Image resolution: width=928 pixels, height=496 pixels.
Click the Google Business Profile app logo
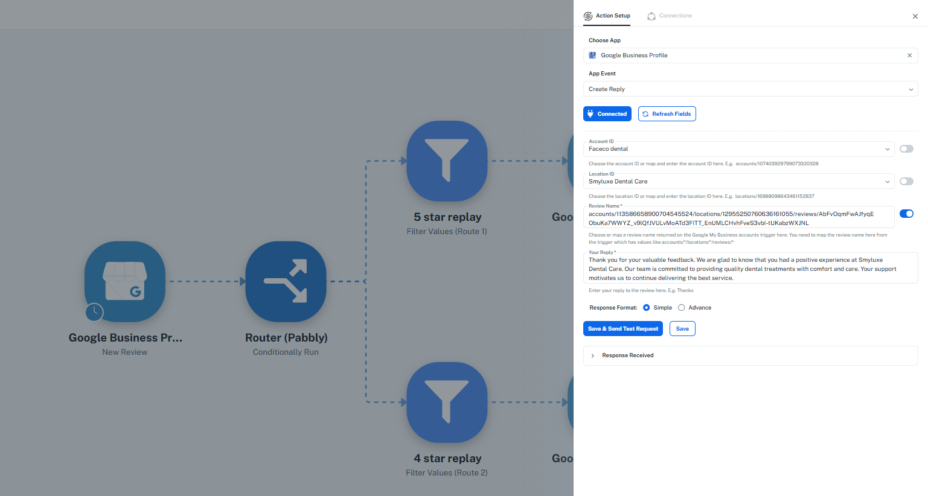(x=592, y=56)
